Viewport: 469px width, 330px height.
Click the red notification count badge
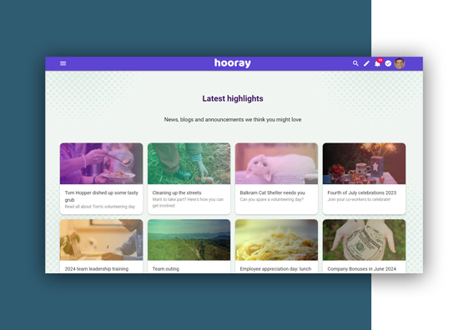coord(380,60)
